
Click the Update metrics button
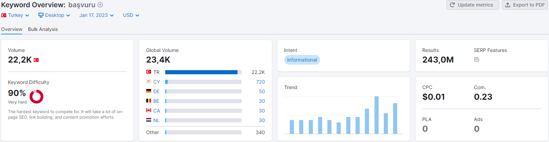[473, 5]
